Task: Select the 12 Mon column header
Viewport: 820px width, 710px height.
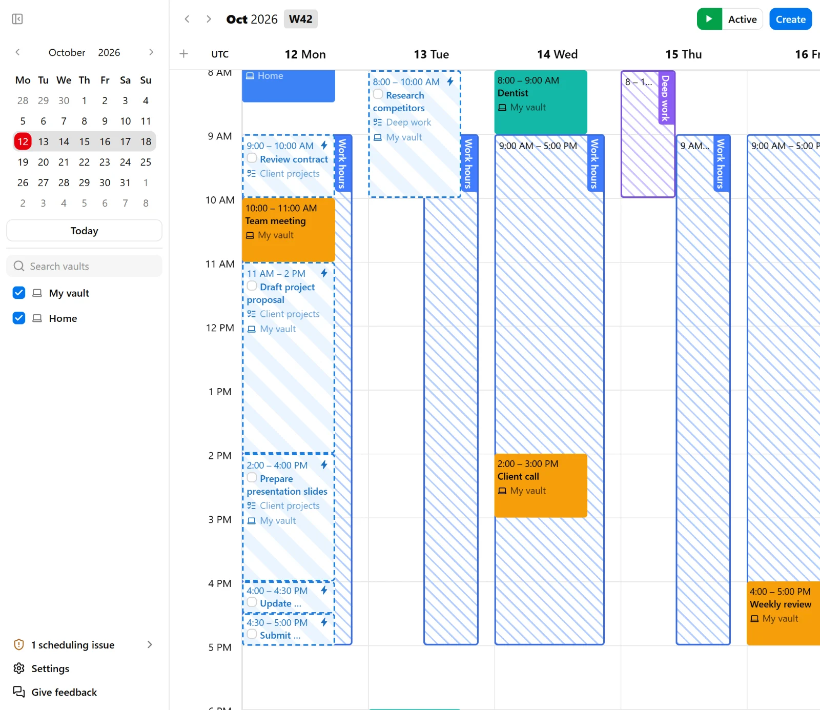Action: click(305, 54)
